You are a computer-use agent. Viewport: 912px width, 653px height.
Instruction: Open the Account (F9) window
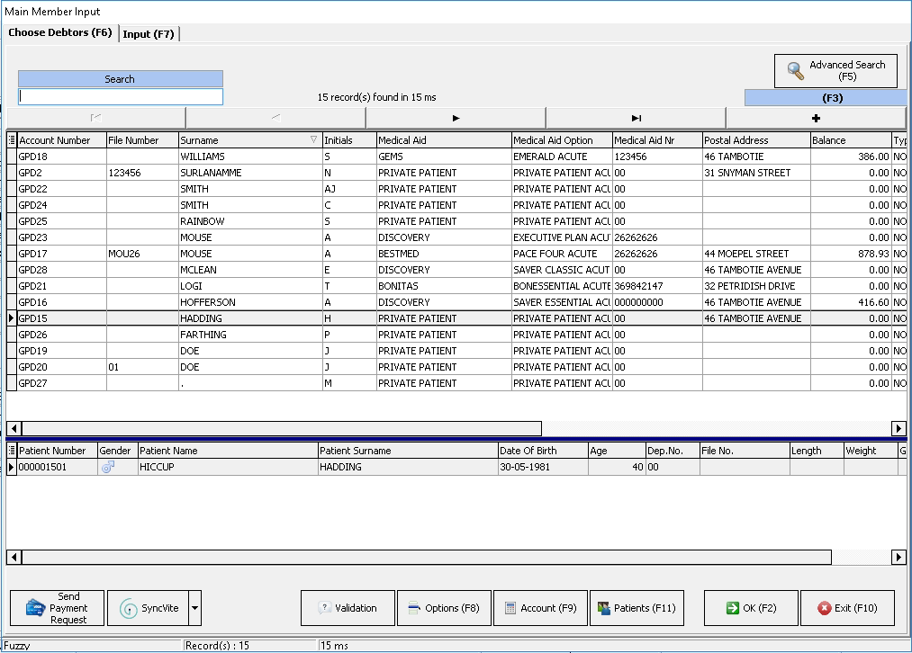point(540,608)
